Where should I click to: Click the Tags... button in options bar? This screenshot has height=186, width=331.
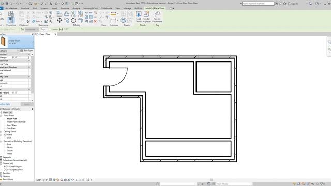43,29
